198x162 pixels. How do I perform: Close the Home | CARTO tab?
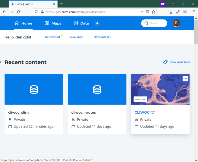[54, 4]
